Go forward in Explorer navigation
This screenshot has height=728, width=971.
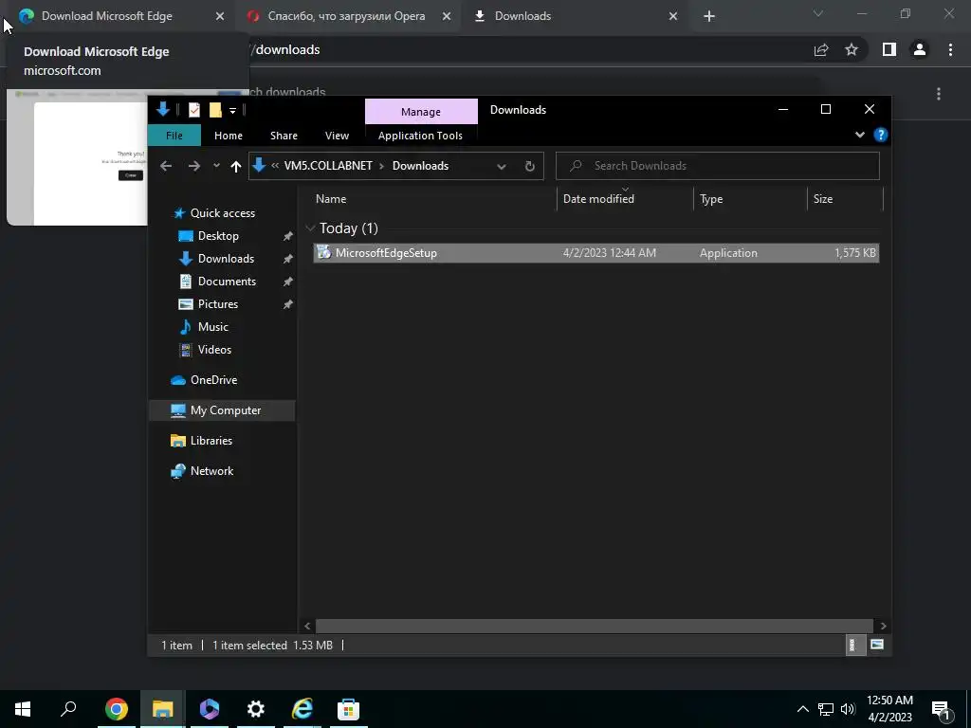pyautogui.click(x=193, y=166)
